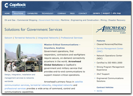Image resolution: width=133 pixels, height=96 pixels.
Task: Click the arrow bullet beside 24x7 Support
Action: 95,74
